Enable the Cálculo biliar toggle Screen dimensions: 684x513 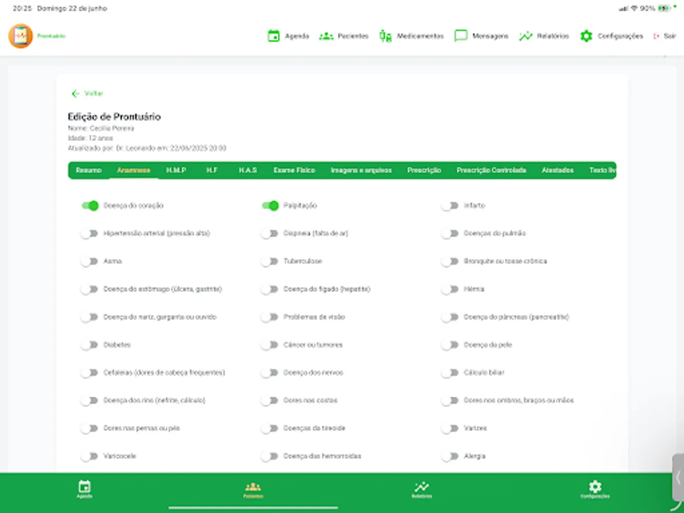450,373
